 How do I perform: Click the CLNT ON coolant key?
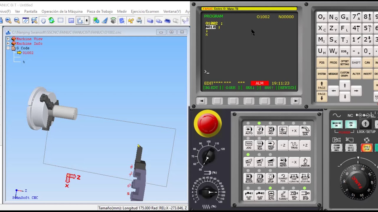(x=249, y=195)
